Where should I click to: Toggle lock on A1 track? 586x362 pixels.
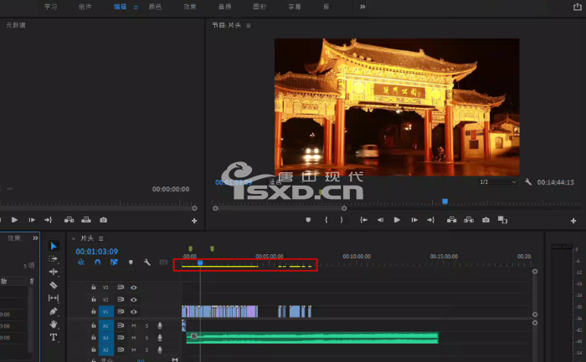(x=94, y=325)
